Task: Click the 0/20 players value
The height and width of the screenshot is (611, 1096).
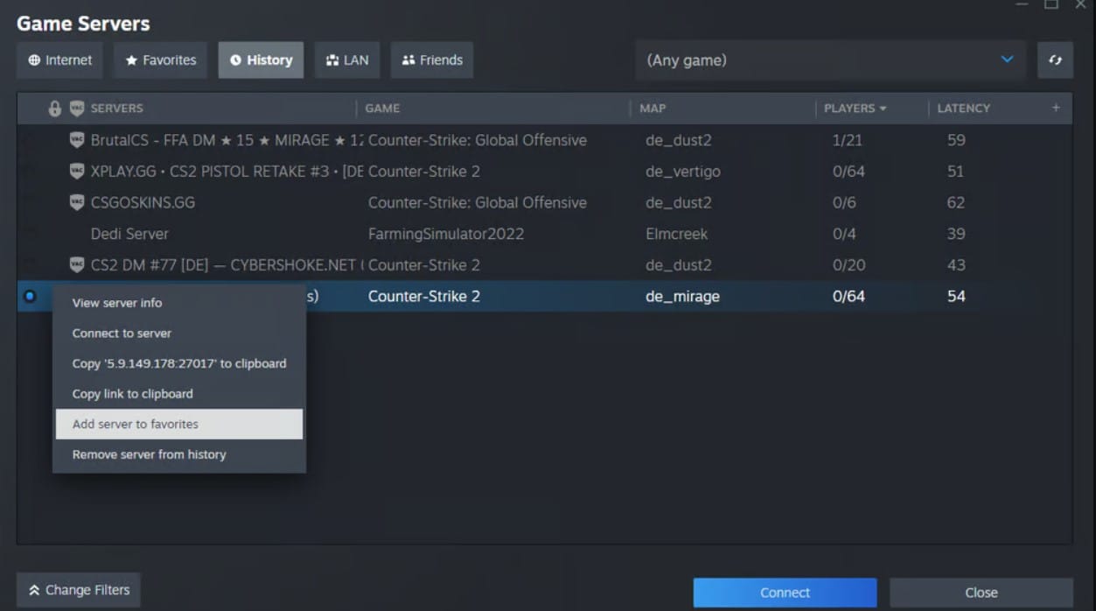Action: pyautogui.click(x=848, y=264)
